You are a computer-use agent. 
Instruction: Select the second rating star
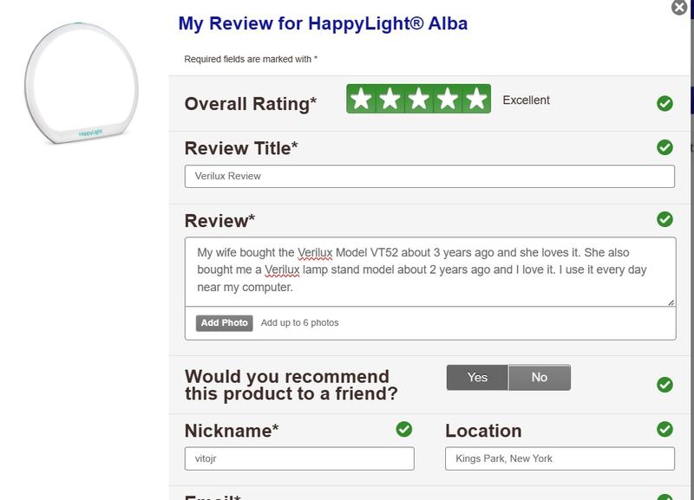tap(390, 100)
